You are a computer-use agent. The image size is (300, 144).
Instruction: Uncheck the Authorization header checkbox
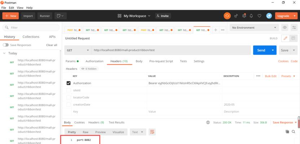pyautogui.click(x=69, y=83)
